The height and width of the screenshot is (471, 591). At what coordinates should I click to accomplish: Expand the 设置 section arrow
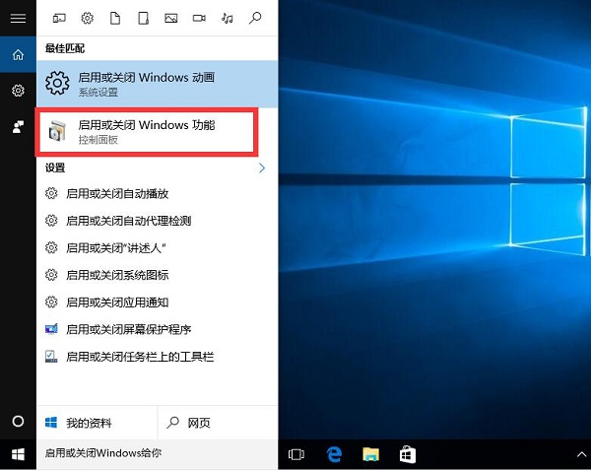(x=262, y=168)
